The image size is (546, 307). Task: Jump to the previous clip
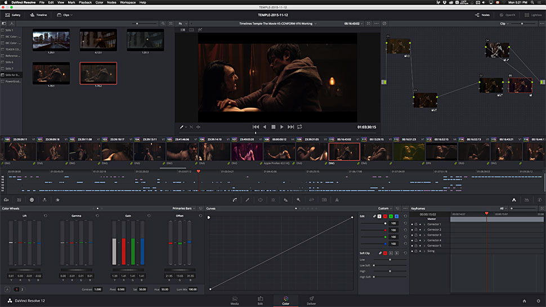pyautogui.click(x=256, y=127)
